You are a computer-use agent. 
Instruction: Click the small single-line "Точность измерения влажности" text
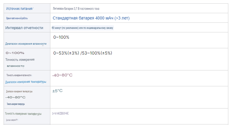(19, 75)
